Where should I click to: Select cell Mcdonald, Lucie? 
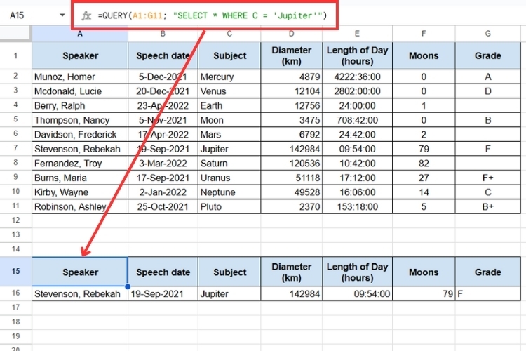click(x=80, y=91)
